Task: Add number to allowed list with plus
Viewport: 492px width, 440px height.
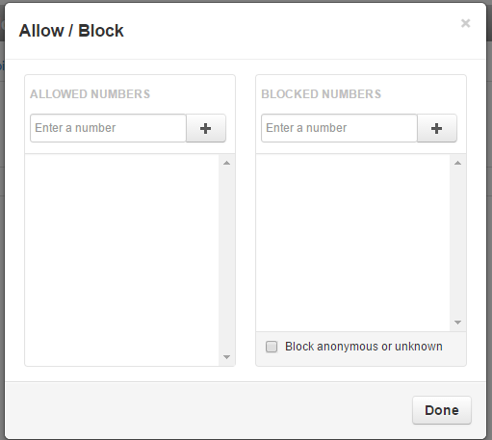Action: tap(206, 128)
